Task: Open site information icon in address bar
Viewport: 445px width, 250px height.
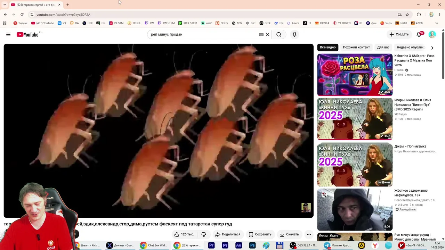Action: coord(32,15)
